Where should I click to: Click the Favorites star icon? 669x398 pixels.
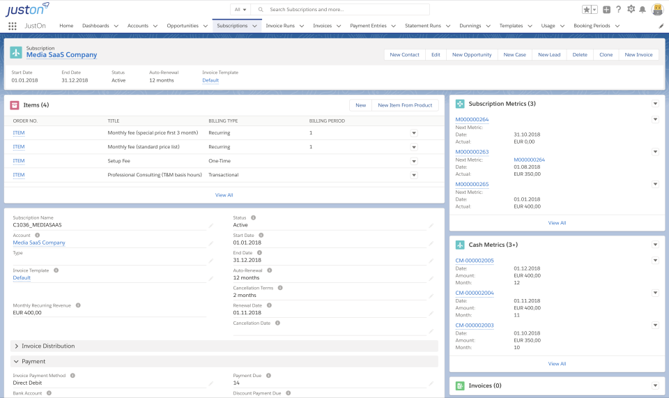click(x=587, y=9)
